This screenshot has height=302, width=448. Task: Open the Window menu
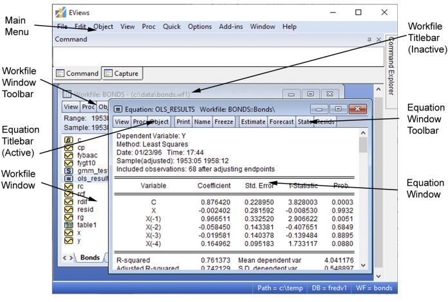pos(263,26)
